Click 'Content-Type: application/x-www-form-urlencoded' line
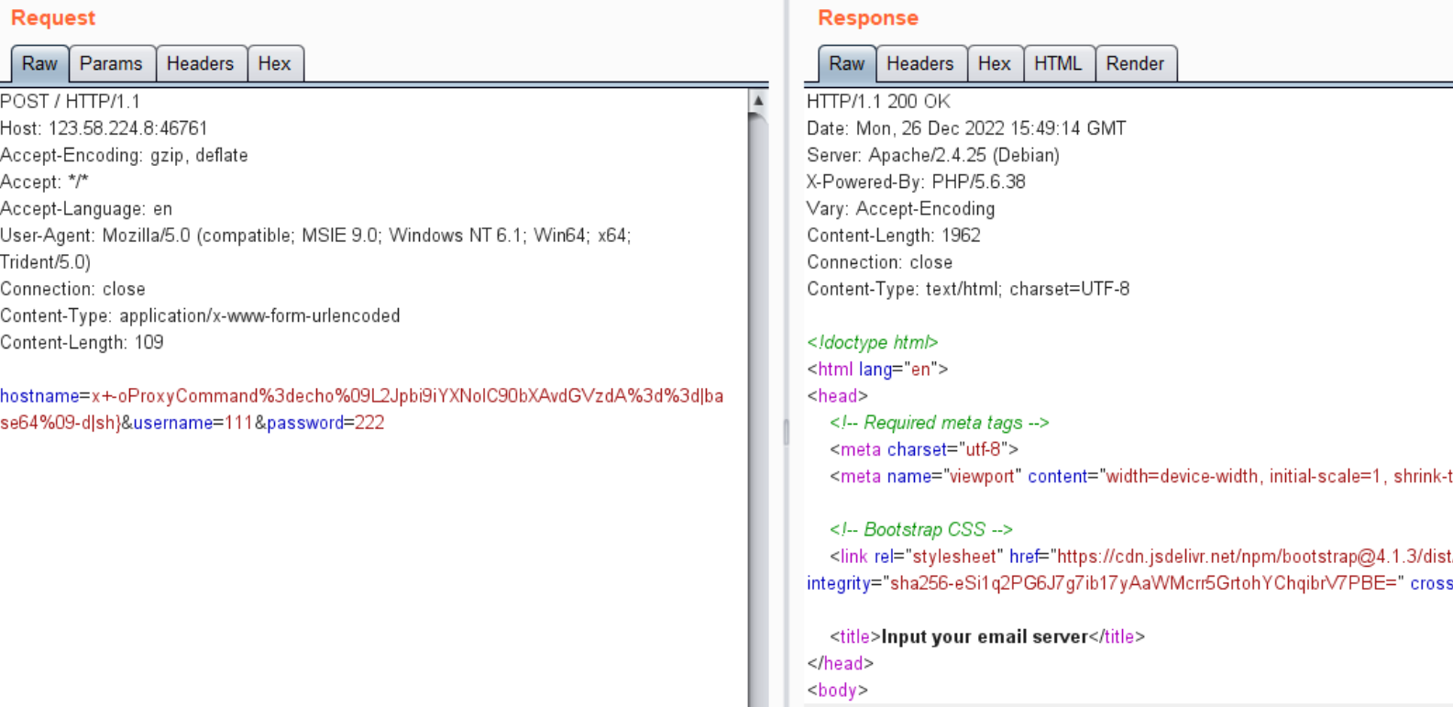1453x707 pixels. point(200,315)
